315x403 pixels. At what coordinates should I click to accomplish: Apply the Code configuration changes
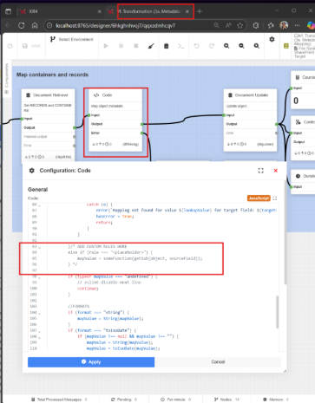(91, 362)
